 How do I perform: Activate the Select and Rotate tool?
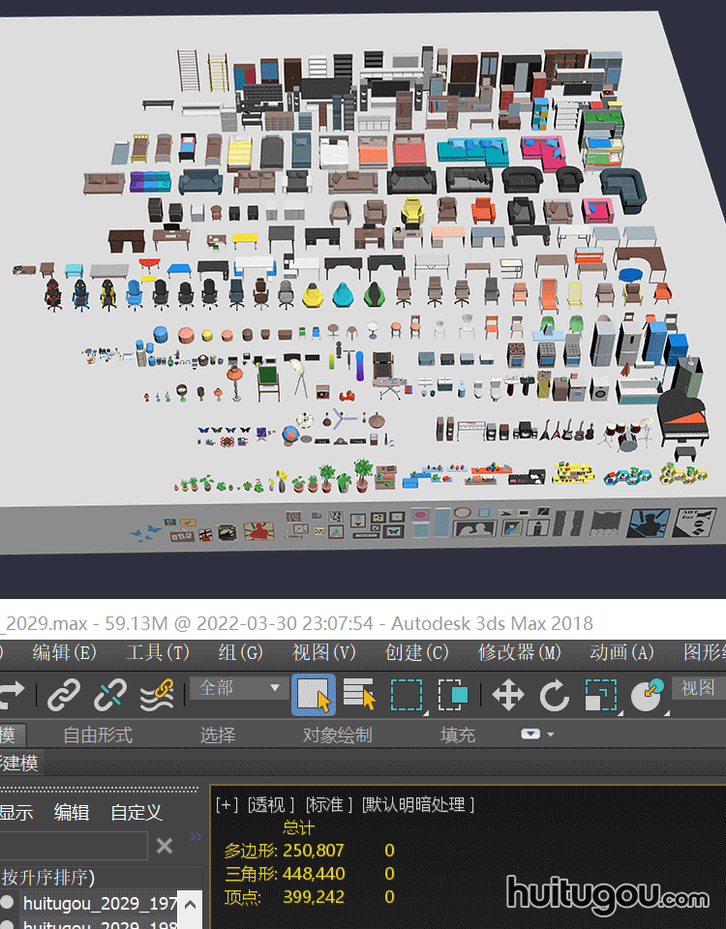(x=555, y=695)
